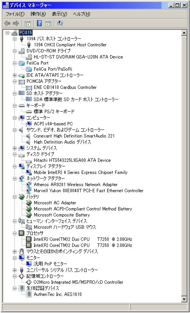Select the Microsoft Composite Battery icon
The width and height of the screenshot is (190, 313).
(x=29, y=215)
